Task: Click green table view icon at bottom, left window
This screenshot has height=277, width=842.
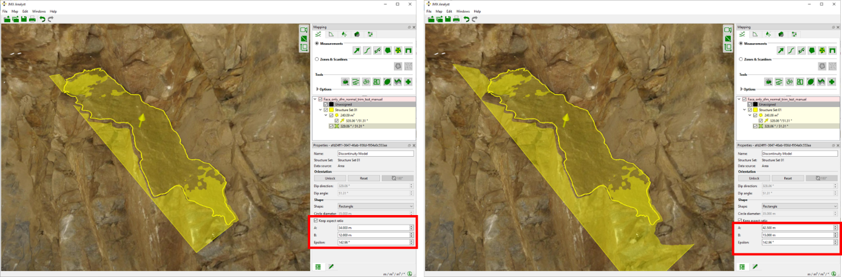Action: [x=317, y=266]
